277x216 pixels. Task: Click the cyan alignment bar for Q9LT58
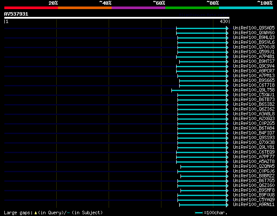(199, 91)
